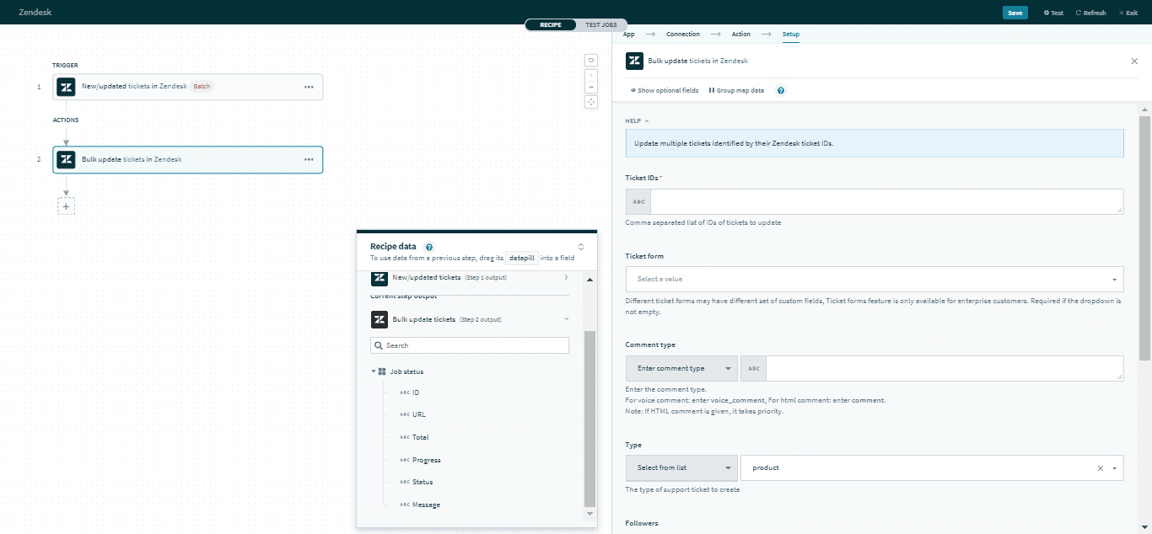The width and height of the screenshot is (1152, 534).
Task: Click the fit-to-screen canvas icon
Action: pyautogui.click(x=591, y=102)
